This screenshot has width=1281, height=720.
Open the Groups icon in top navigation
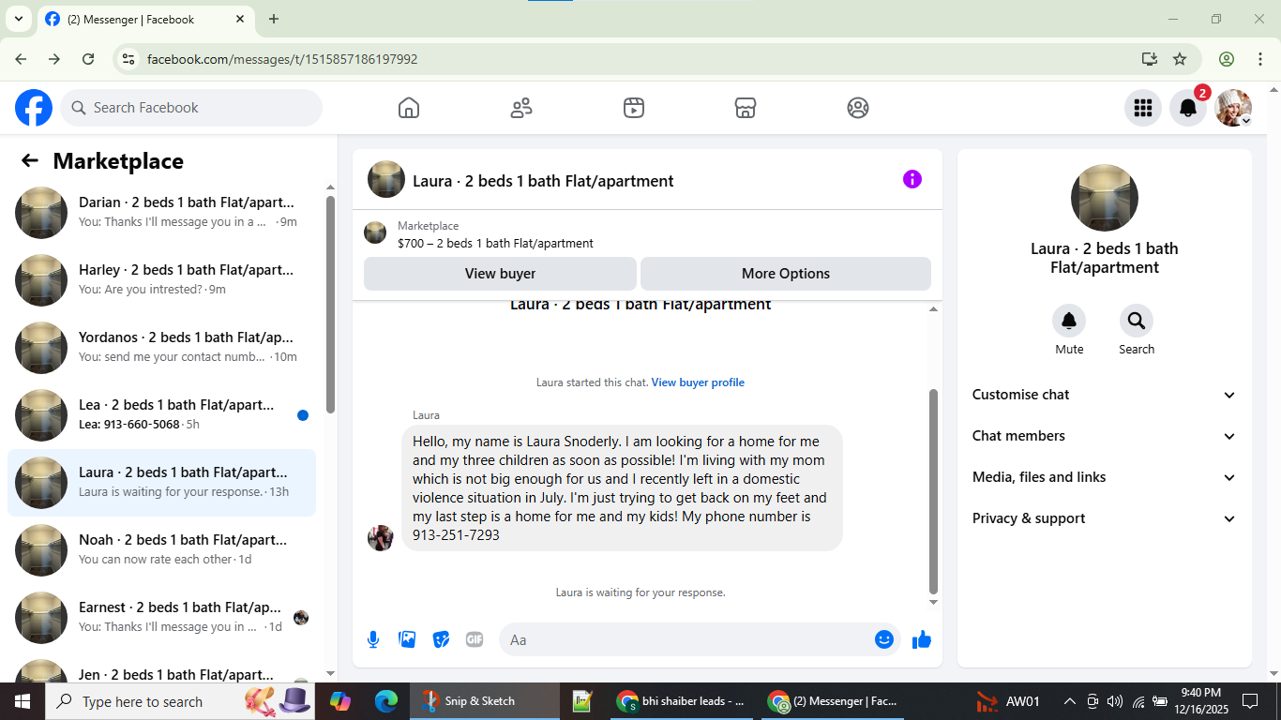[x=858, y=108]
